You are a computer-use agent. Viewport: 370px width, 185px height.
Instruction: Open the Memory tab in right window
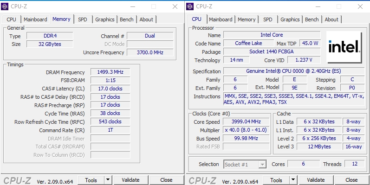point(247,19)
